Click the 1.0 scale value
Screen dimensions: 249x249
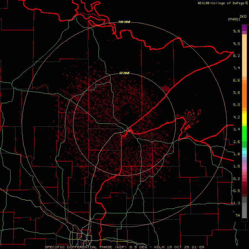tap(237, 166)
